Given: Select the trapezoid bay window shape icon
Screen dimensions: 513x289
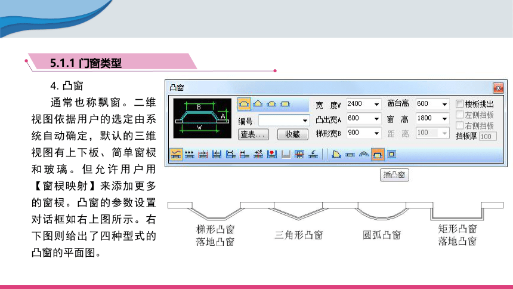Looking at the screenshot, I should [244, 104].
